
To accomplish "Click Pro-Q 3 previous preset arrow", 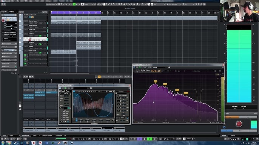I will (185, 71).
